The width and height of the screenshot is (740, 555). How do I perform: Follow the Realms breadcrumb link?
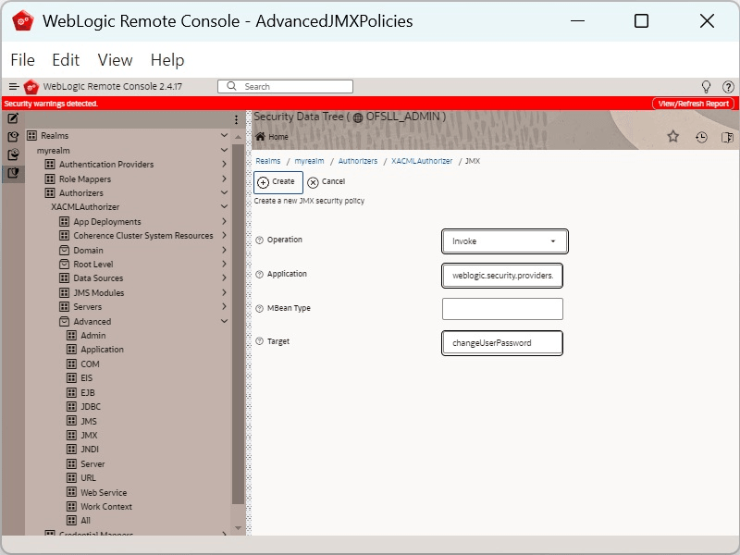click(x=268, y=161)
